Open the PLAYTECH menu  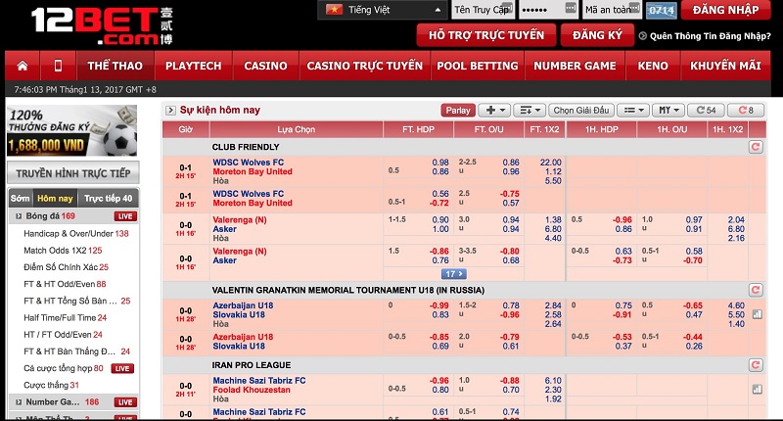click(x=193, y=66)
